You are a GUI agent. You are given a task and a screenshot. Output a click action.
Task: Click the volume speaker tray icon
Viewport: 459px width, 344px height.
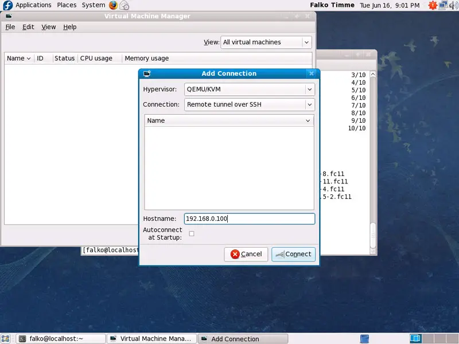click(453, 5)
